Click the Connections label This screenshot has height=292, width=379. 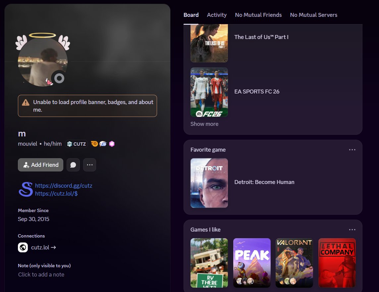pos(31,236)
